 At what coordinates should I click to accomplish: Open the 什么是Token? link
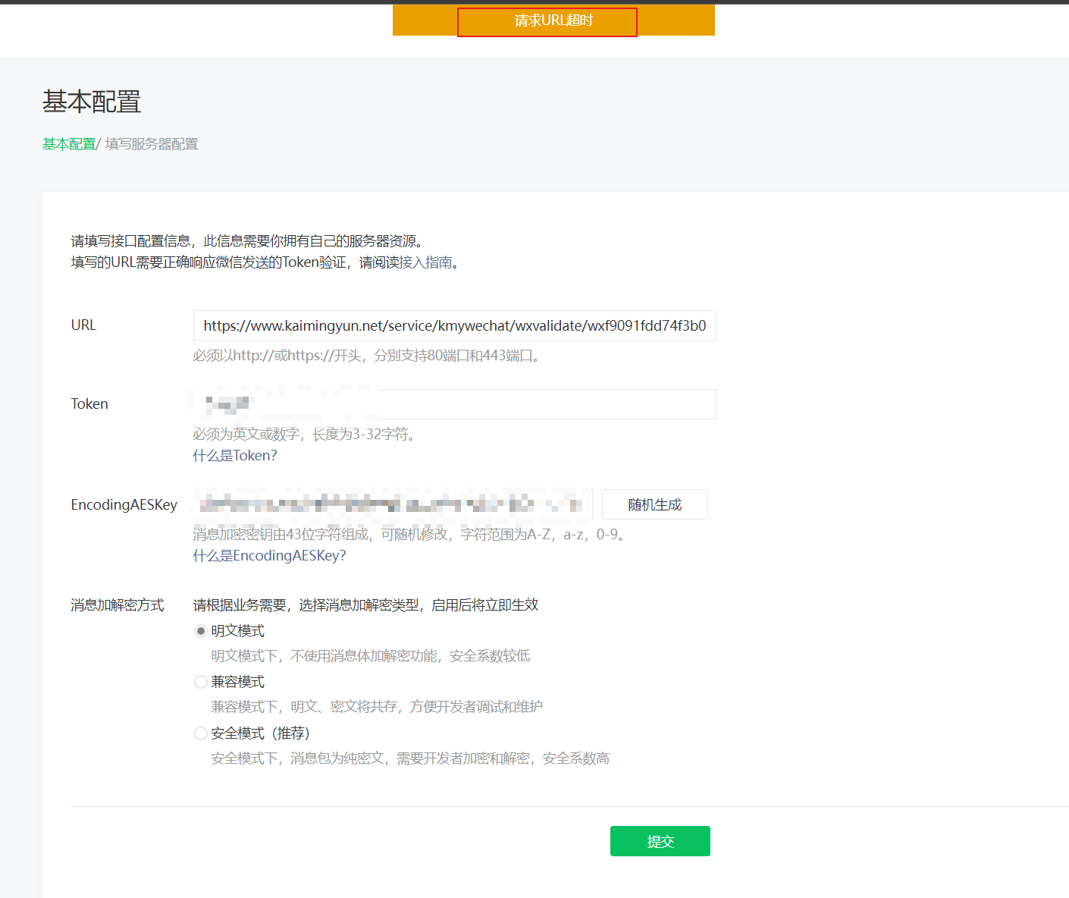tap(235, 456)
